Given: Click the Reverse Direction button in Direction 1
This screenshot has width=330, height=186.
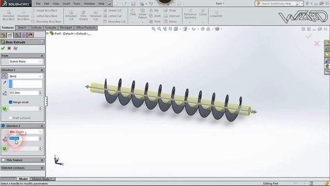Looking at the screenshot, I should click(5, 76).
